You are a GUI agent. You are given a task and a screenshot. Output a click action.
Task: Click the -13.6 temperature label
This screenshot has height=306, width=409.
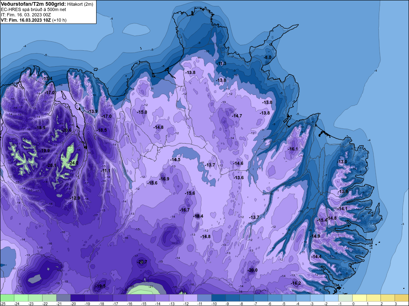click(239, 178)
